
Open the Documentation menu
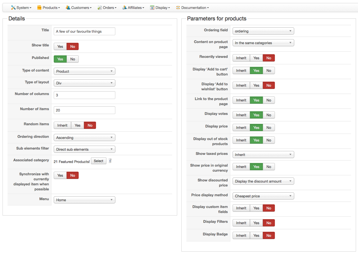pos(195,8)
